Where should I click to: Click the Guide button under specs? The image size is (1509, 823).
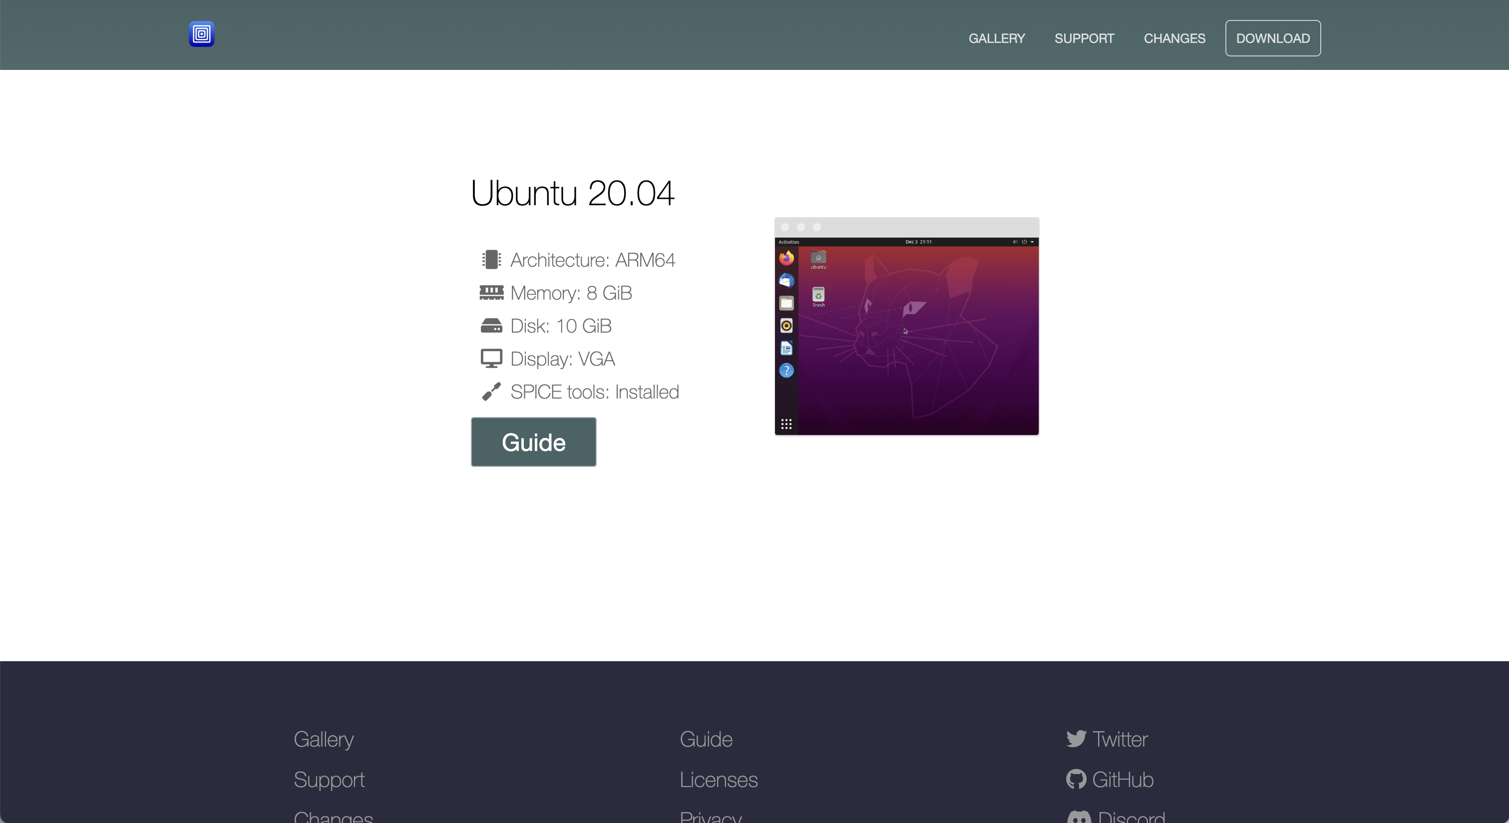click(533, 442)
